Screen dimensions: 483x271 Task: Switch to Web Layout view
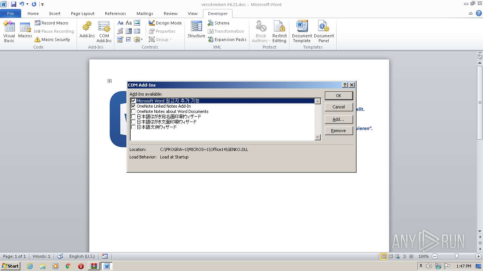tap(397, 256)
